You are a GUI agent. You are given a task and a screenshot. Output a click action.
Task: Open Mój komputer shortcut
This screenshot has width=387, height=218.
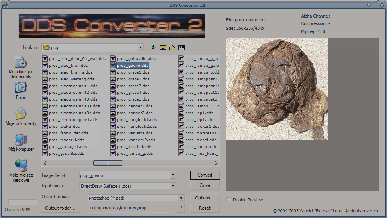[21, 143]
